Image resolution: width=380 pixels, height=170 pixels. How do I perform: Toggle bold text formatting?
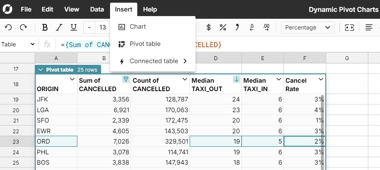pos(45,27)
